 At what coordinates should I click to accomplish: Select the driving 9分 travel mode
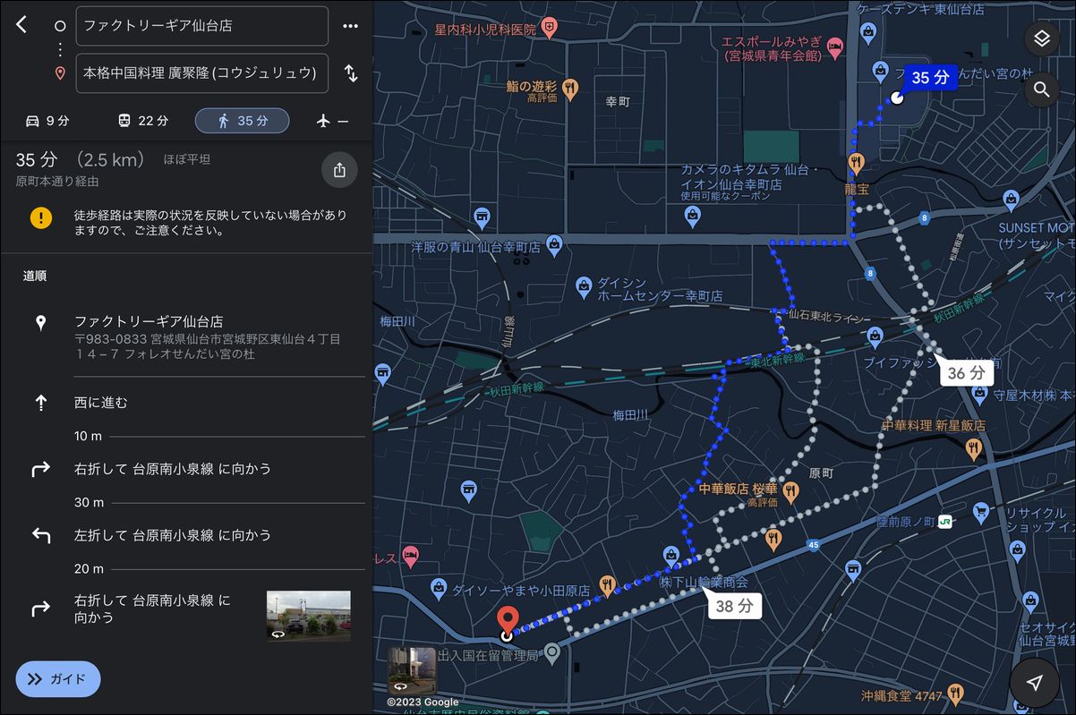pos(47,121)
